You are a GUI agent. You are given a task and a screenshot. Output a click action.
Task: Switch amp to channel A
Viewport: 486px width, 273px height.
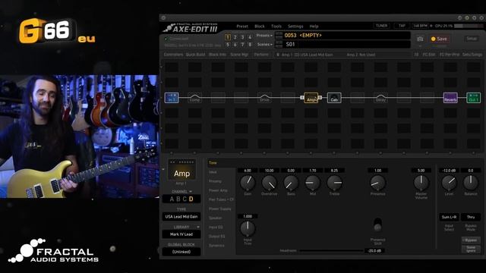pos(172,199)
